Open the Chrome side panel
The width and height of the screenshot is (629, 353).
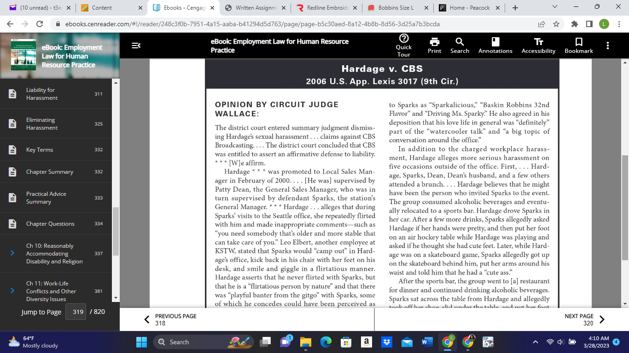point(589,24)
